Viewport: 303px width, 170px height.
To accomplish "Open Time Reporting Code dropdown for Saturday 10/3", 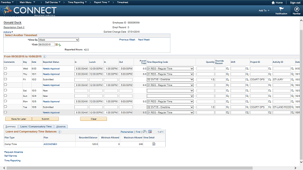I will pyautogui.click(x=170, y=91).
